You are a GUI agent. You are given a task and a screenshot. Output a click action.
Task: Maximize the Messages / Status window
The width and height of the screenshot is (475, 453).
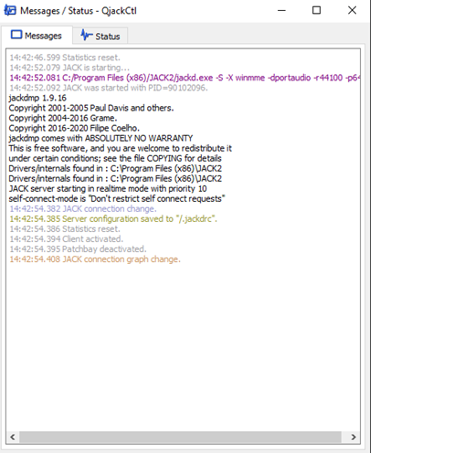coord(317,10)
